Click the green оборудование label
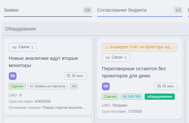The image size is (189, 123). pos(160,96)
